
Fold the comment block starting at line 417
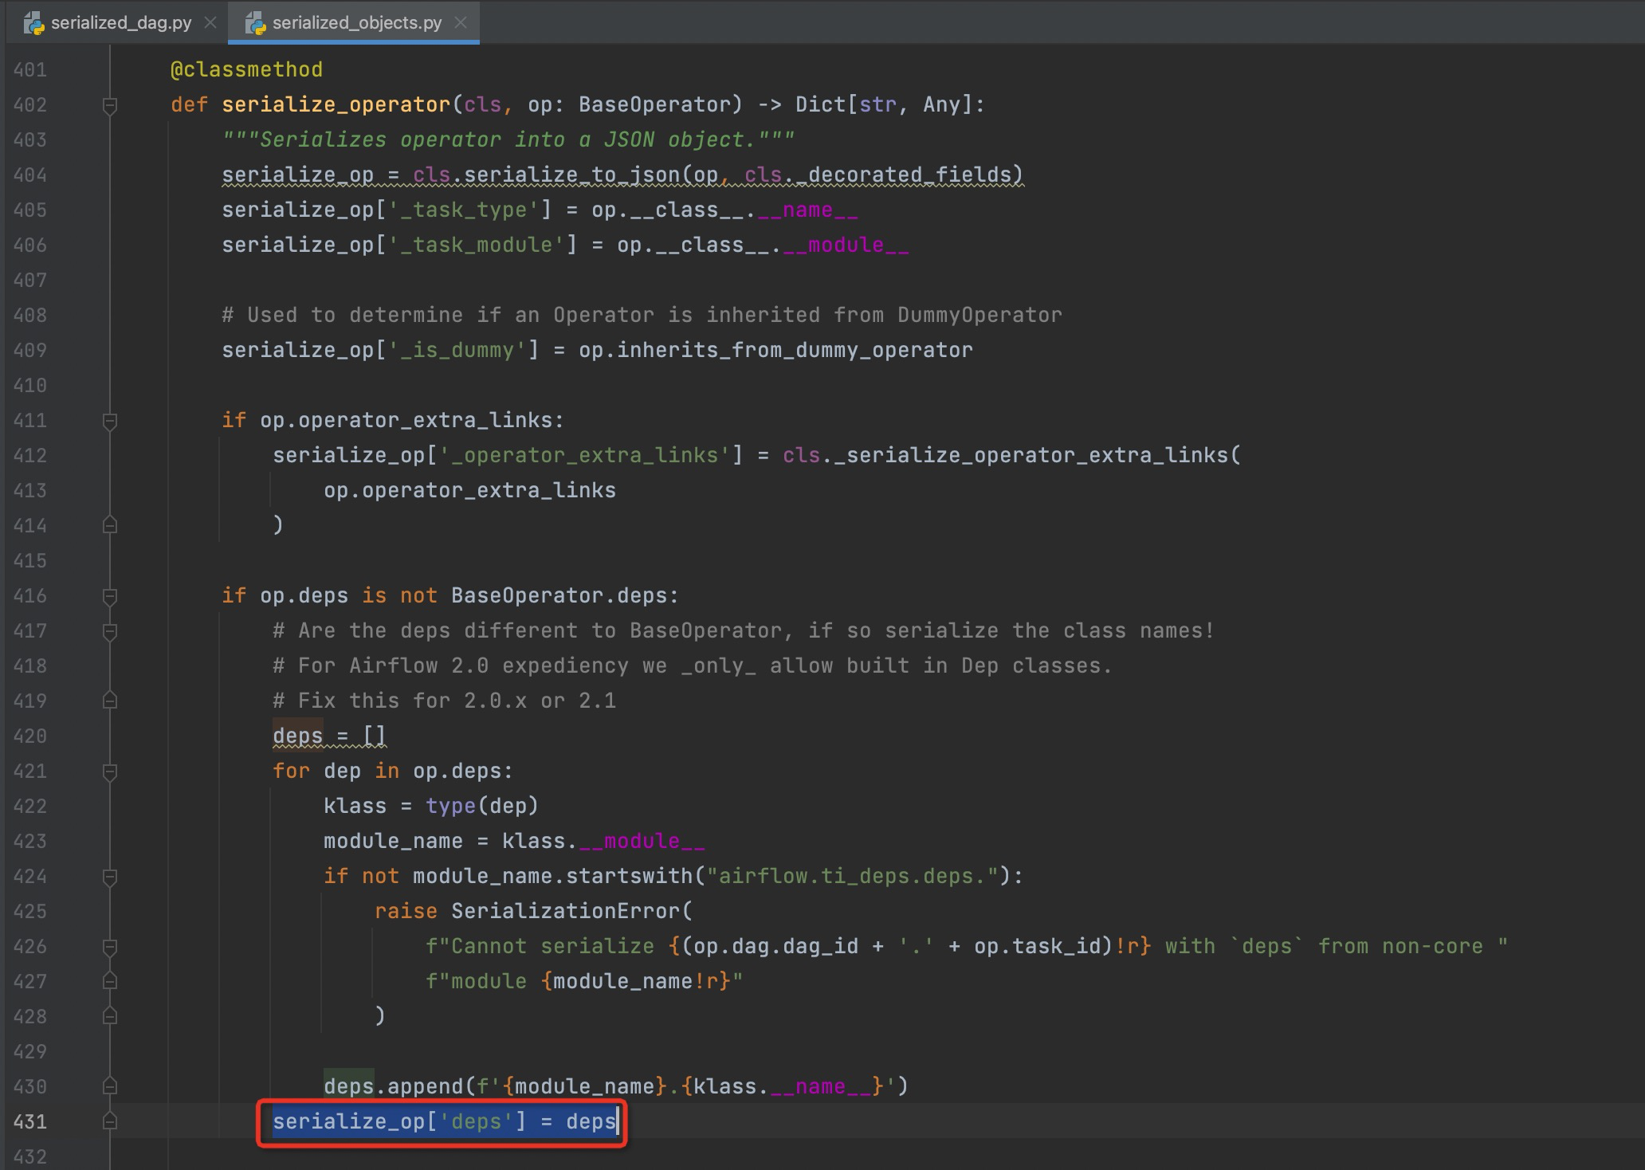pyautogui.click(x=110, y=631)
